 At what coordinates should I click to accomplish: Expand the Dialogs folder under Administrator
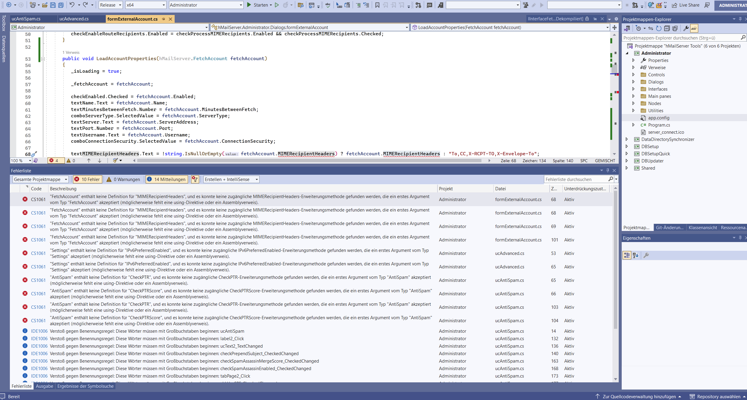[634, 82]
